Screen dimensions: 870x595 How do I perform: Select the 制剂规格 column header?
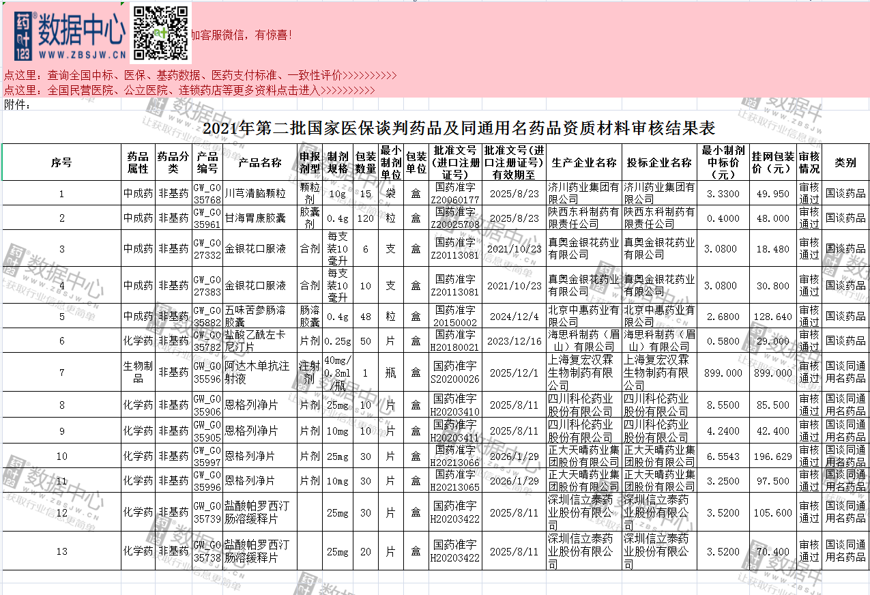click(x=338, y=162)
